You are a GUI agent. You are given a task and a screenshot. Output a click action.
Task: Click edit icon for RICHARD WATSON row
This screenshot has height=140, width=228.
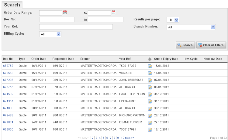pos(150,116)
